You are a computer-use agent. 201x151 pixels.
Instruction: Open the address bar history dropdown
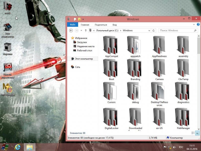click(x=149, y=30)
